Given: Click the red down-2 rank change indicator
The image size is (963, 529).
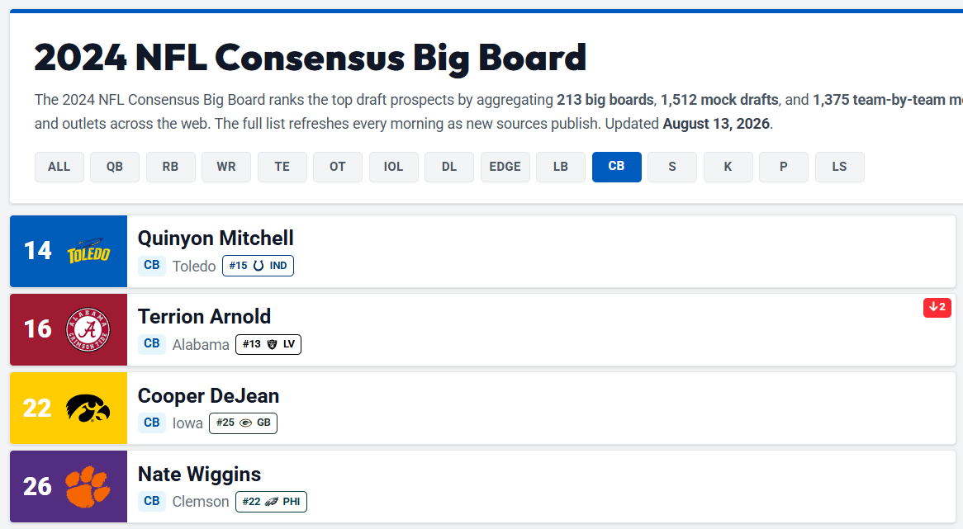Looking at the screenshot, I should pyautogui.click(x=937, y=308).
